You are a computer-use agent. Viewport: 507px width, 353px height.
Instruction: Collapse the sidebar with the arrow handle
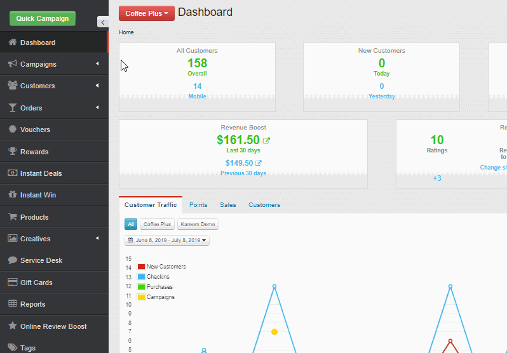point(102,22)
